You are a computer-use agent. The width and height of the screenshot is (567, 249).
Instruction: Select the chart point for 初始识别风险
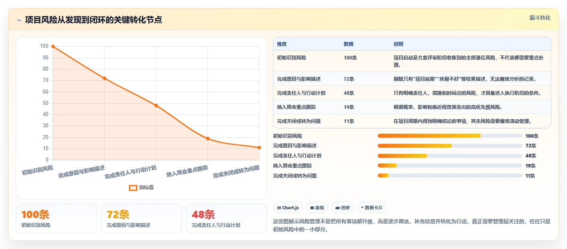(53, 47)
